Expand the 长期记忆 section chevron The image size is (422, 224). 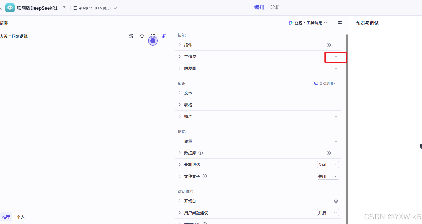(180, 164)
